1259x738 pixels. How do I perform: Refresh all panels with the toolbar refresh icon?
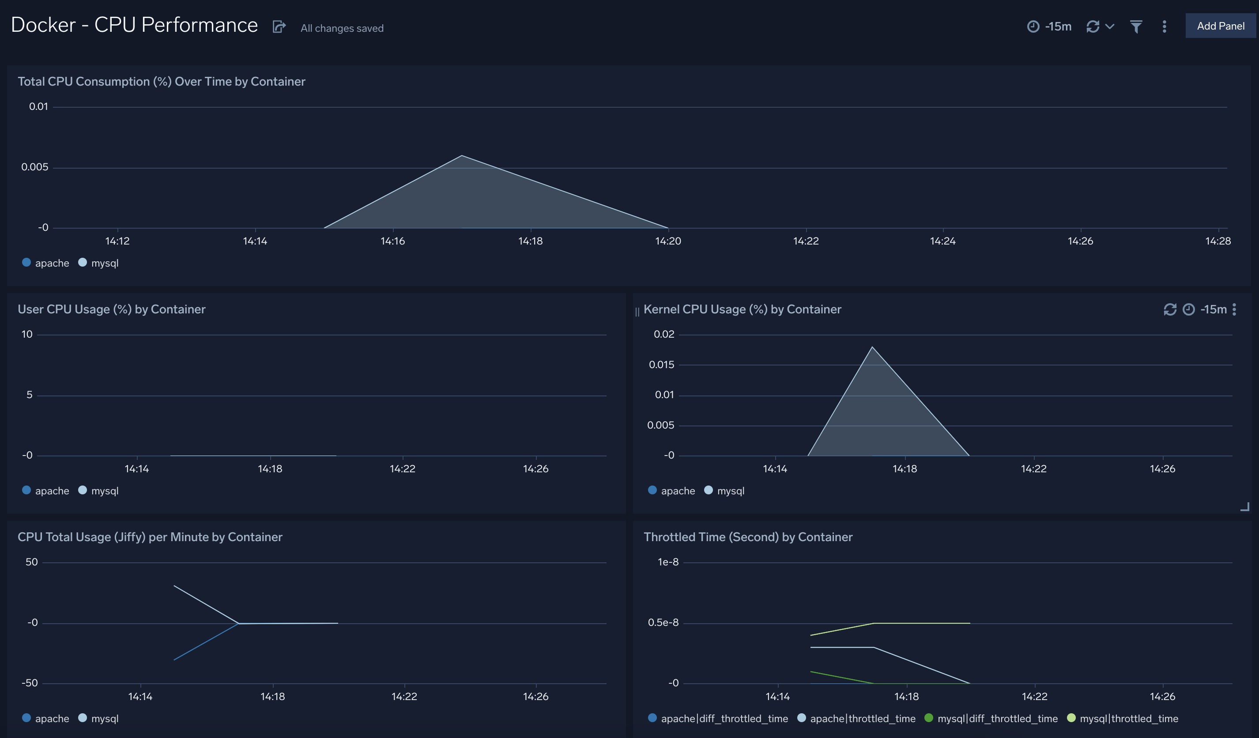[x=1093, y=26]
